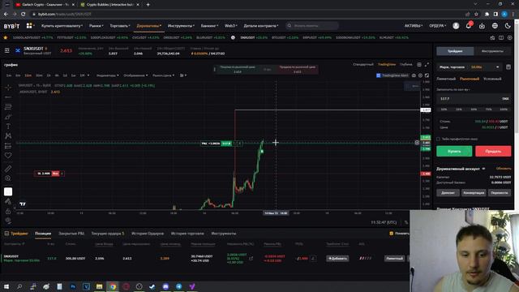The image size is (519, 292).
Task: Expand chart to fullscreen
Action: pos(427,75)
